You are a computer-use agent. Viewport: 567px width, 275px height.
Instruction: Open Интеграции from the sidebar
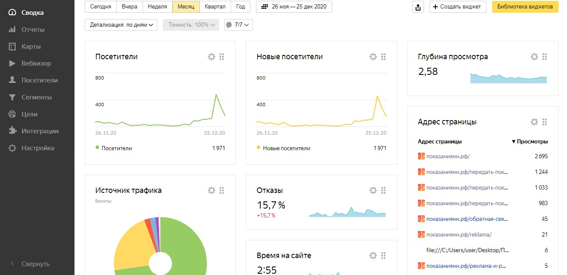[40, 131]
